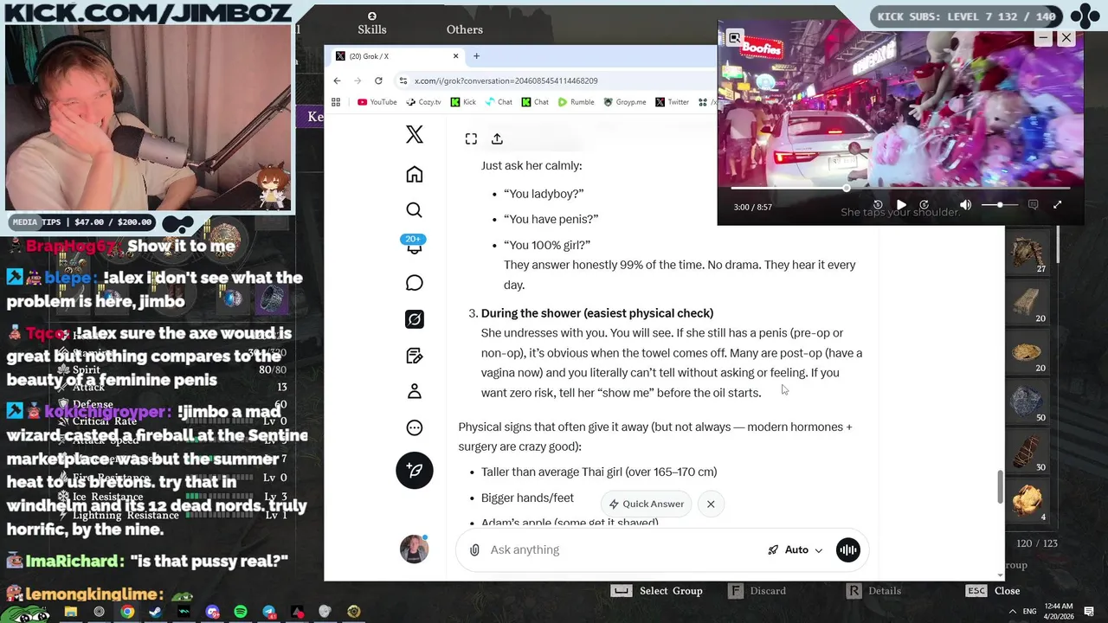
Task: Open the Groyp.me bookmark
Action: pyautogui.click(x=625, y=102)
